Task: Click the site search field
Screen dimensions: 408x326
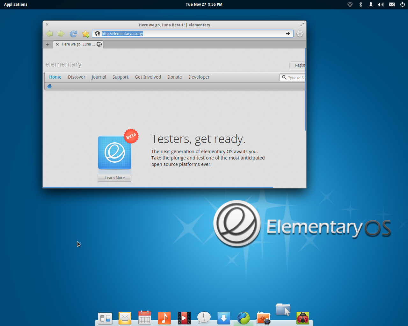Action: [x=293, y=78]
